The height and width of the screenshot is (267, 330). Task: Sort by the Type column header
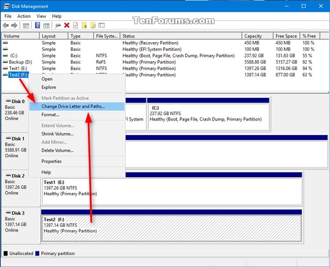81,36
